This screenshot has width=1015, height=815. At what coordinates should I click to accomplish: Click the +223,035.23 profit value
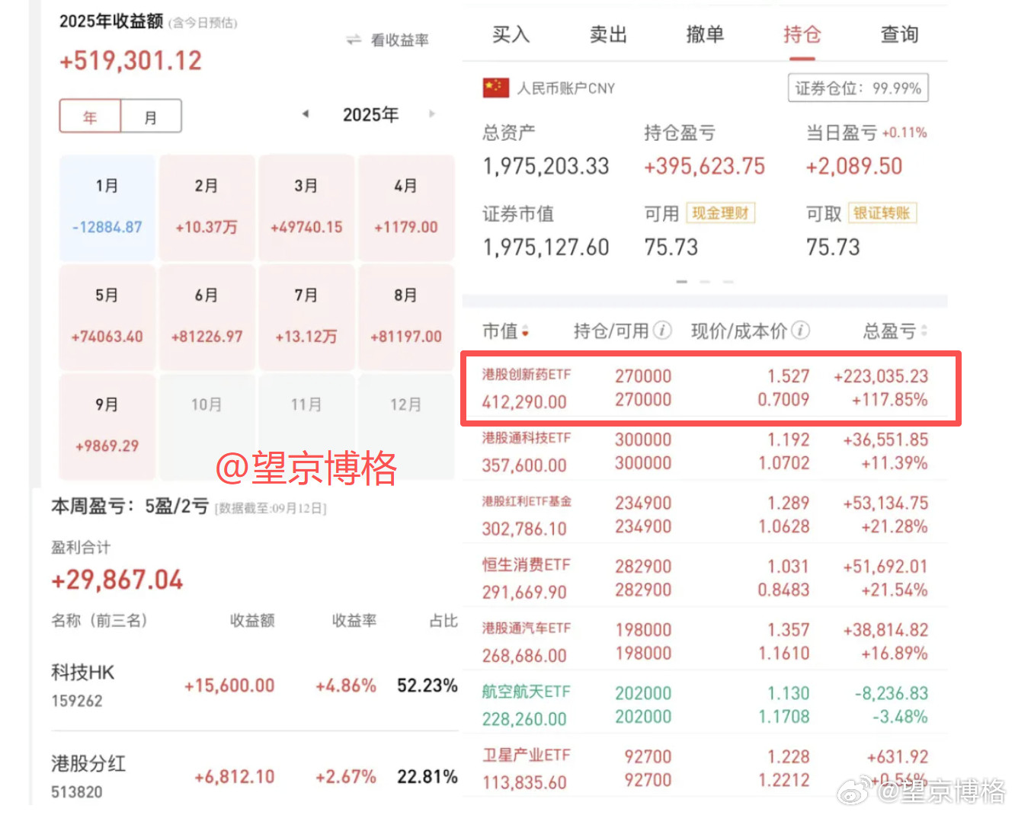(881, 376)
